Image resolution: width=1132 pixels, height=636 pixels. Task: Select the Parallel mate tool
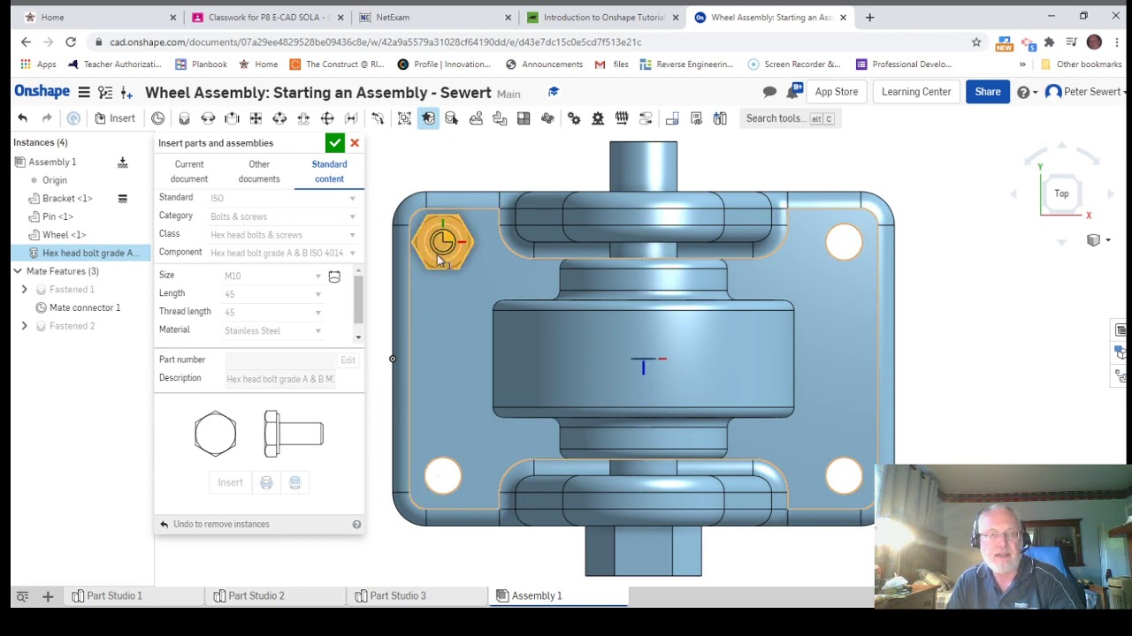click(351, 118)
